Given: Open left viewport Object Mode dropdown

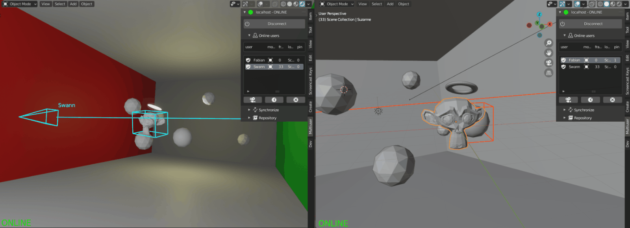Looking at the screenshot, I should pos(20,4).
